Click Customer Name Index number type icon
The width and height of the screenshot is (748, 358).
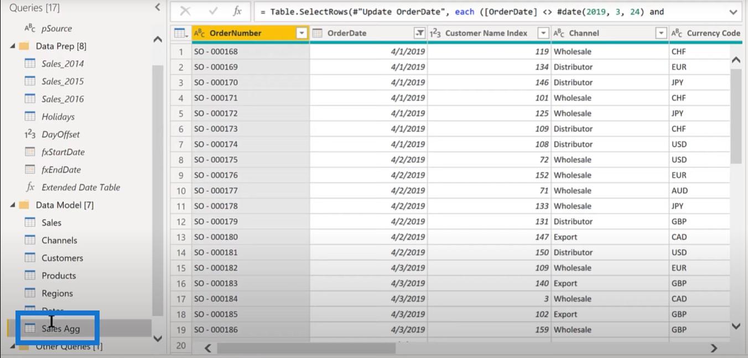[435, 33]
